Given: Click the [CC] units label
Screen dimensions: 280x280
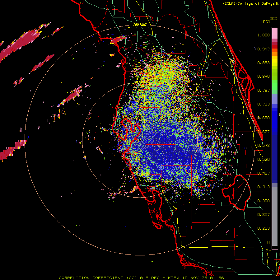Looking at the screenshot, I should pyautogui.click(x=266, y=21).
